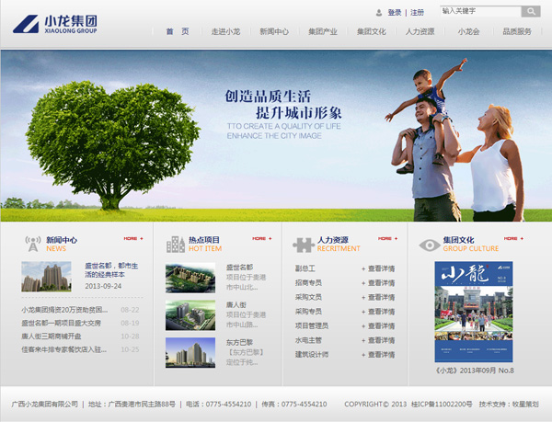The width and height of the screenshot is (552, 422).
Task: Click the eye icon beside 集团文化
Action: click(x=430, y=245)
